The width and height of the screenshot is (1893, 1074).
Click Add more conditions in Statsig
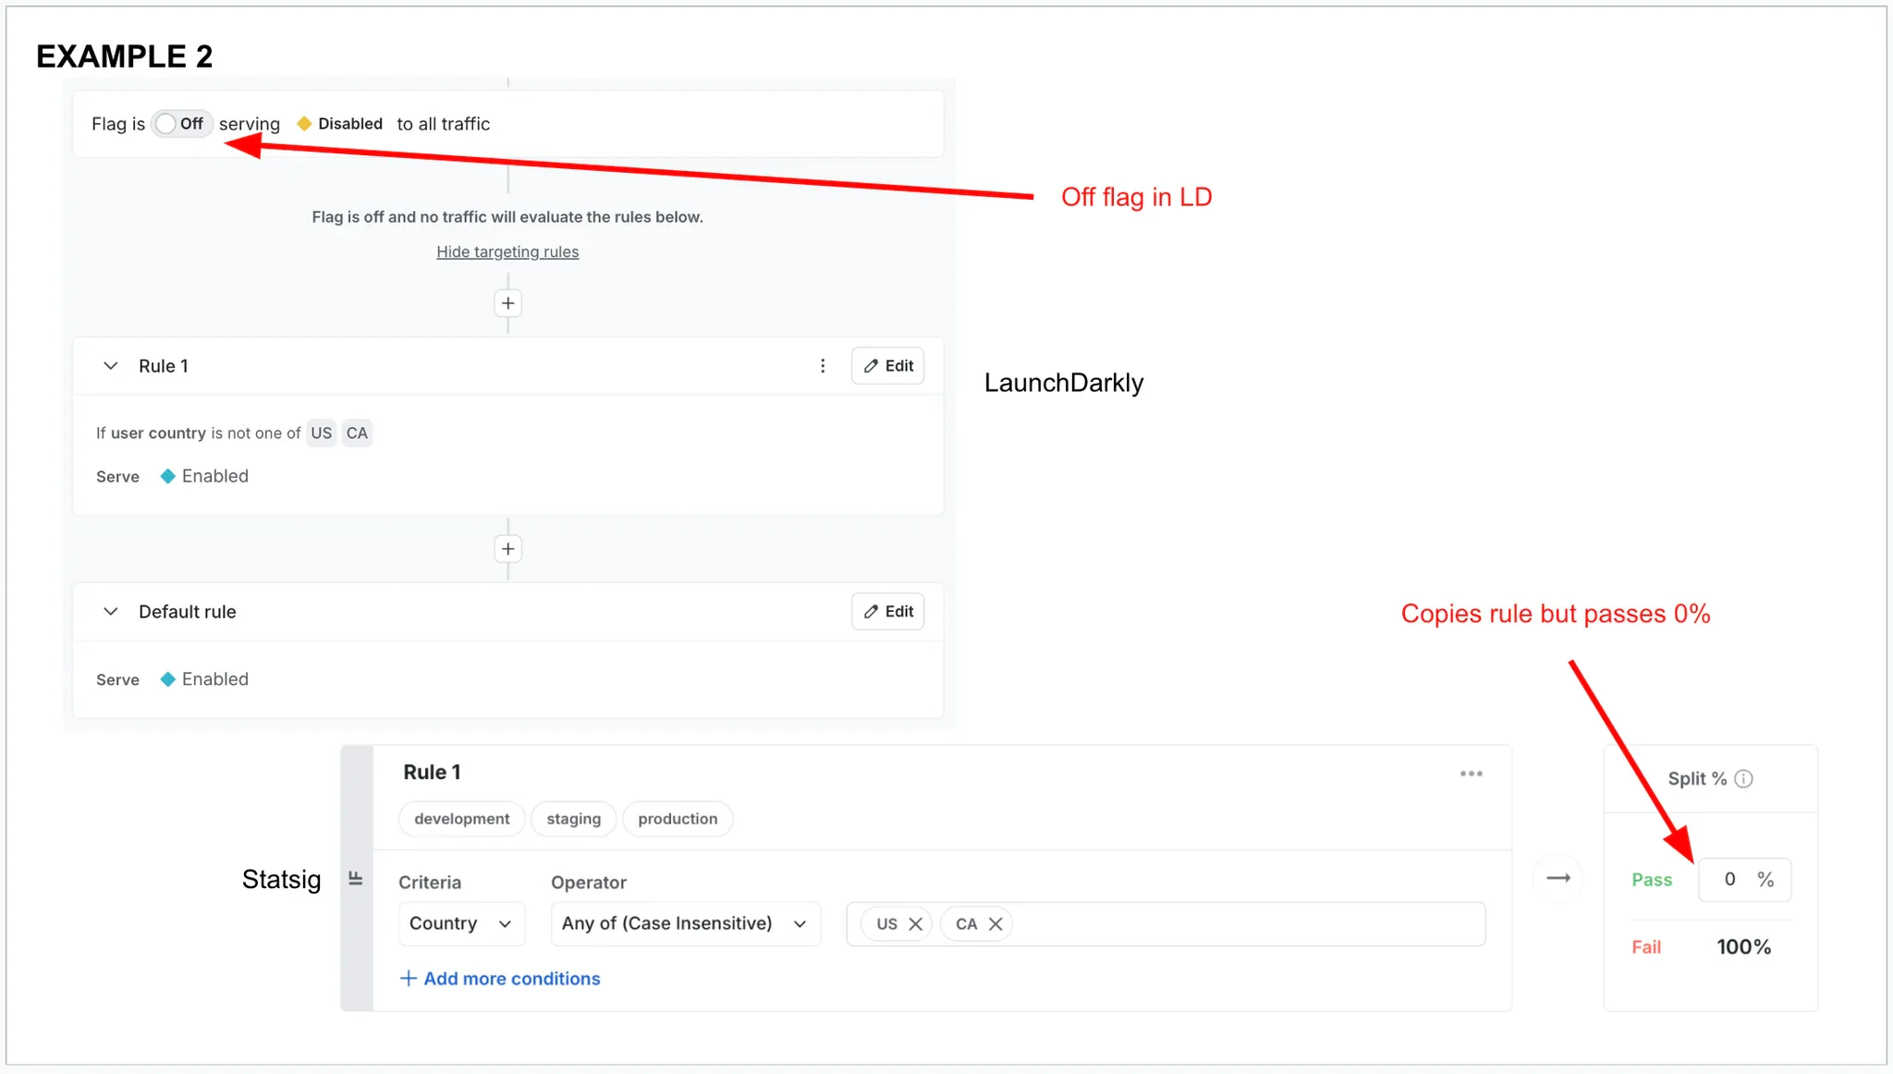coord(500,978)
